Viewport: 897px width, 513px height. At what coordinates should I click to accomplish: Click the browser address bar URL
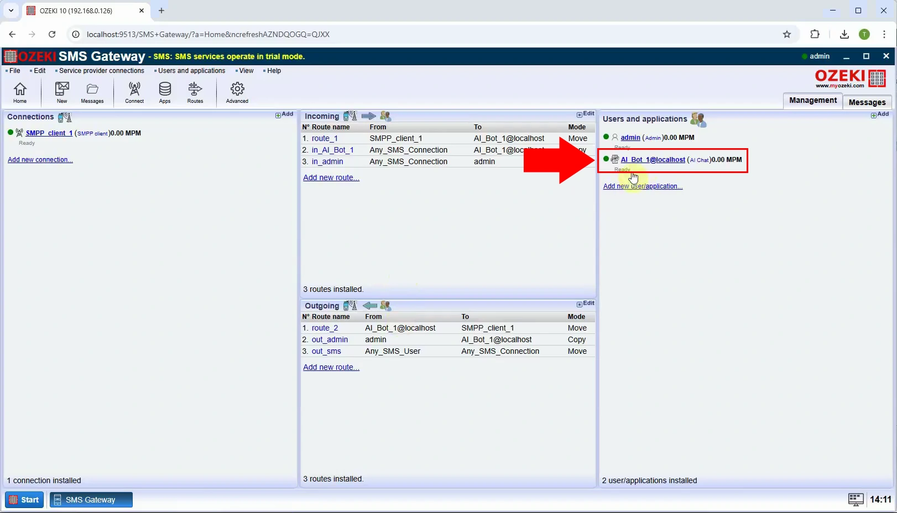coord(208,34)
